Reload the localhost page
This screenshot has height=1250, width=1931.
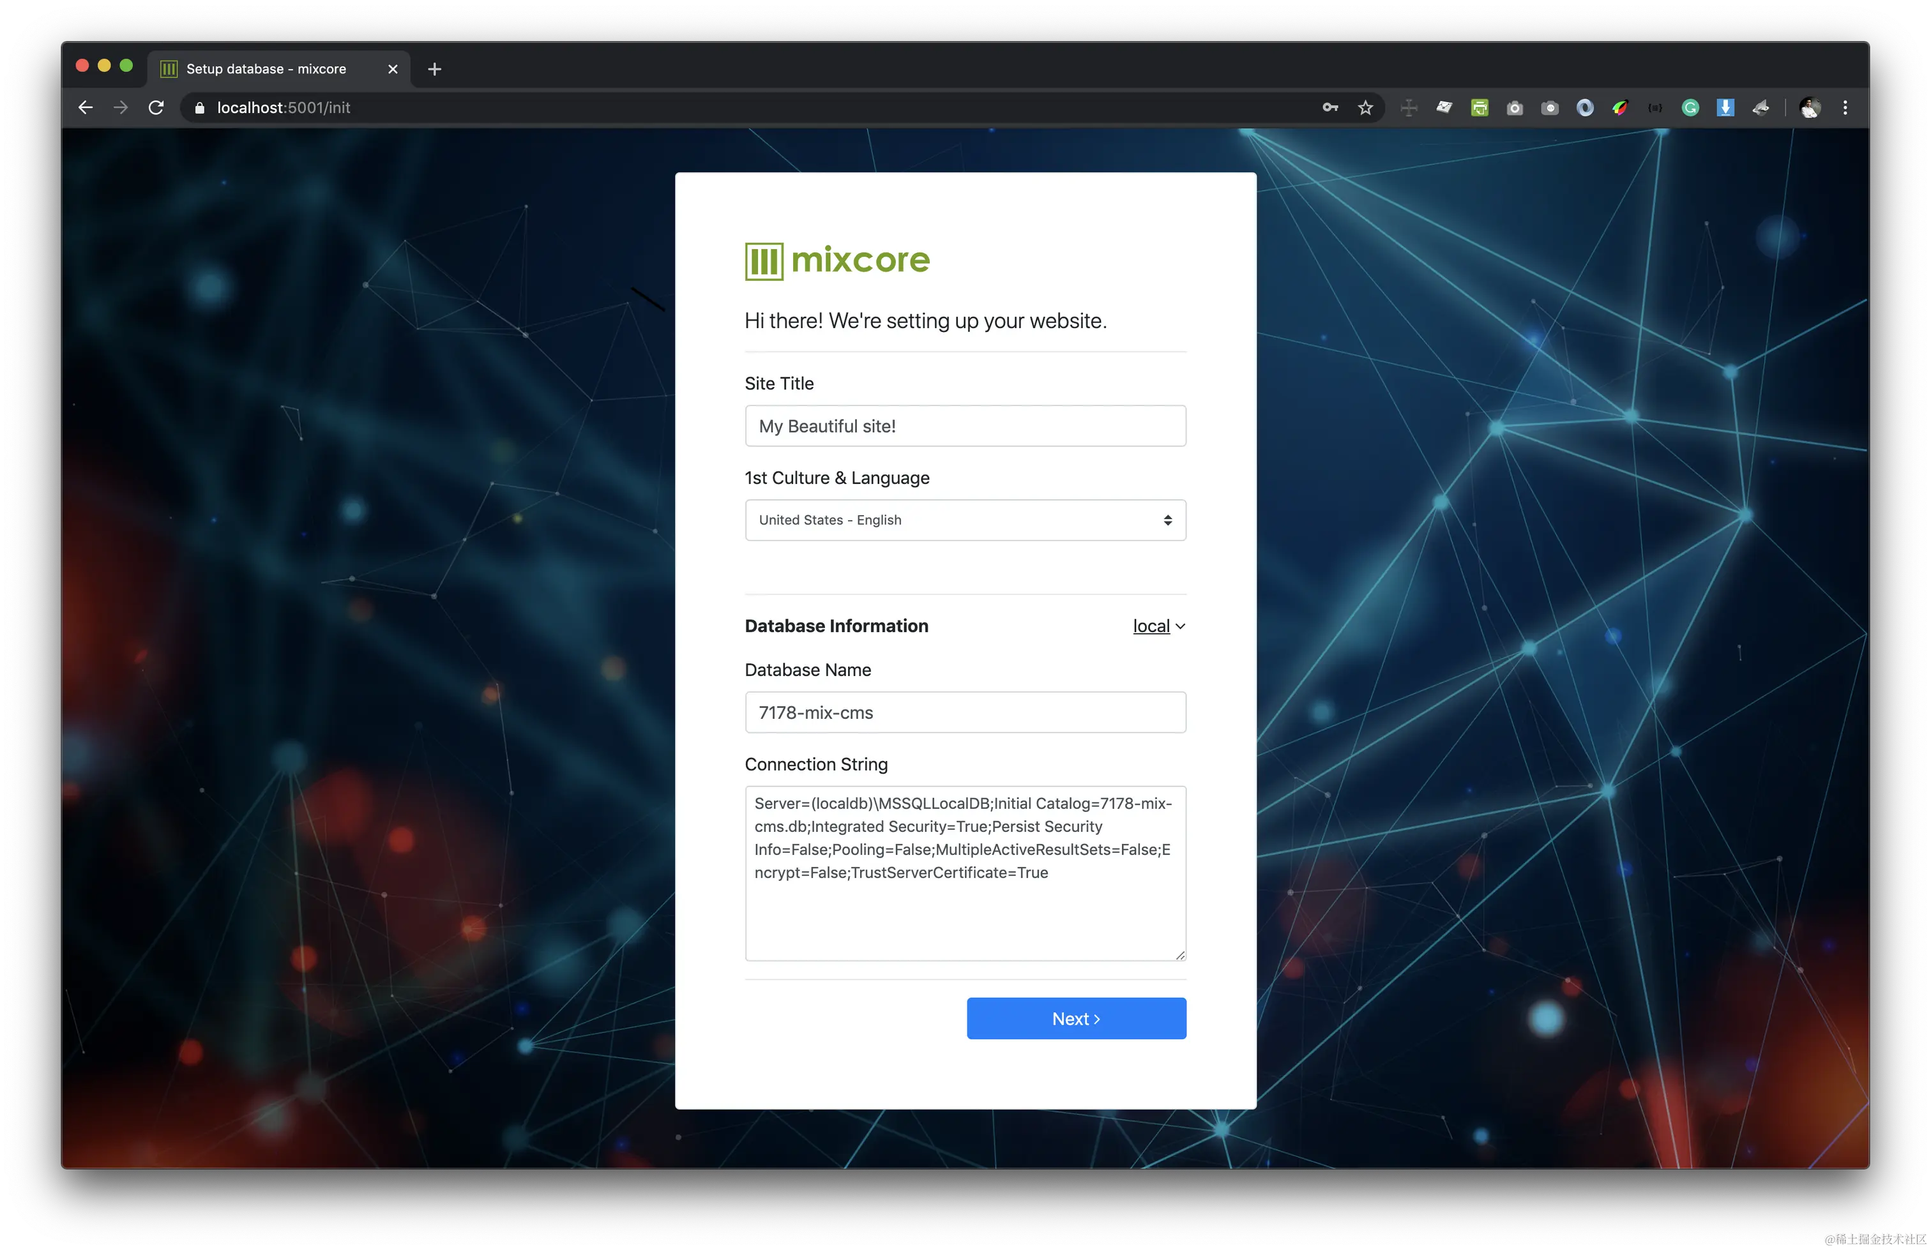pyautogui.click(x=156, y=107)
